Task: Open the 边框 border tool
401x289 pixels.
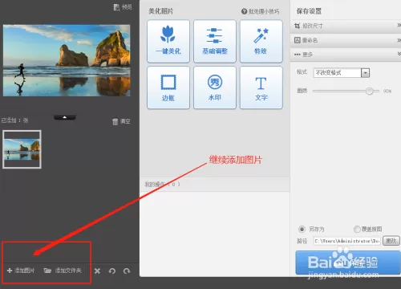Action: (x=168, y=88)
